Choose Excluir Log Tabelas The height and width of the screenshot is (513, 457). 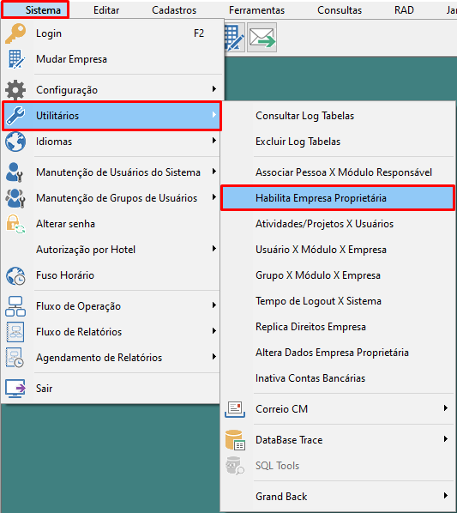[x=298, y=142]
